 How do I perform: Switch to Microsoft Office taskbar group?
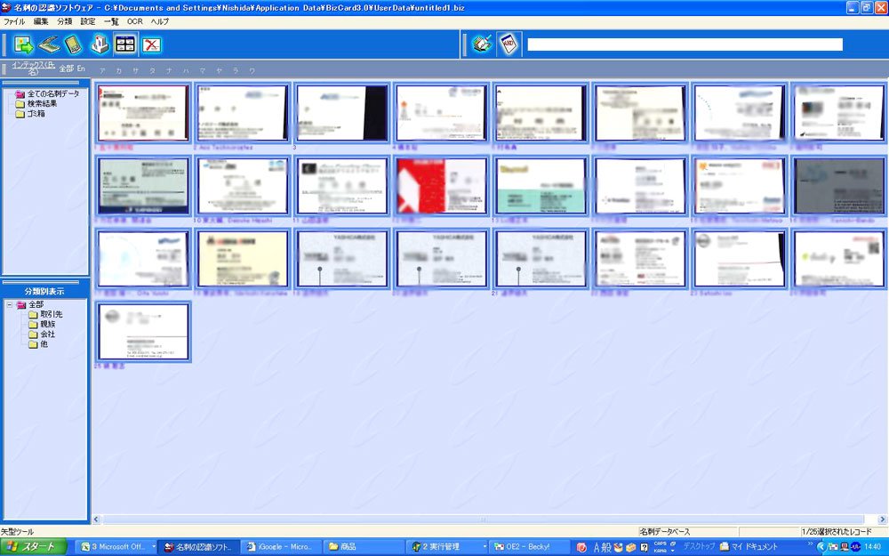[116, 547]
